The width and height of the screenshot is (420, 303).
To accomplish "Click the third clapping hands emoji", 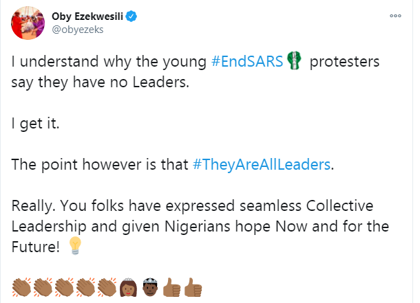I will [x=64, y=287].
